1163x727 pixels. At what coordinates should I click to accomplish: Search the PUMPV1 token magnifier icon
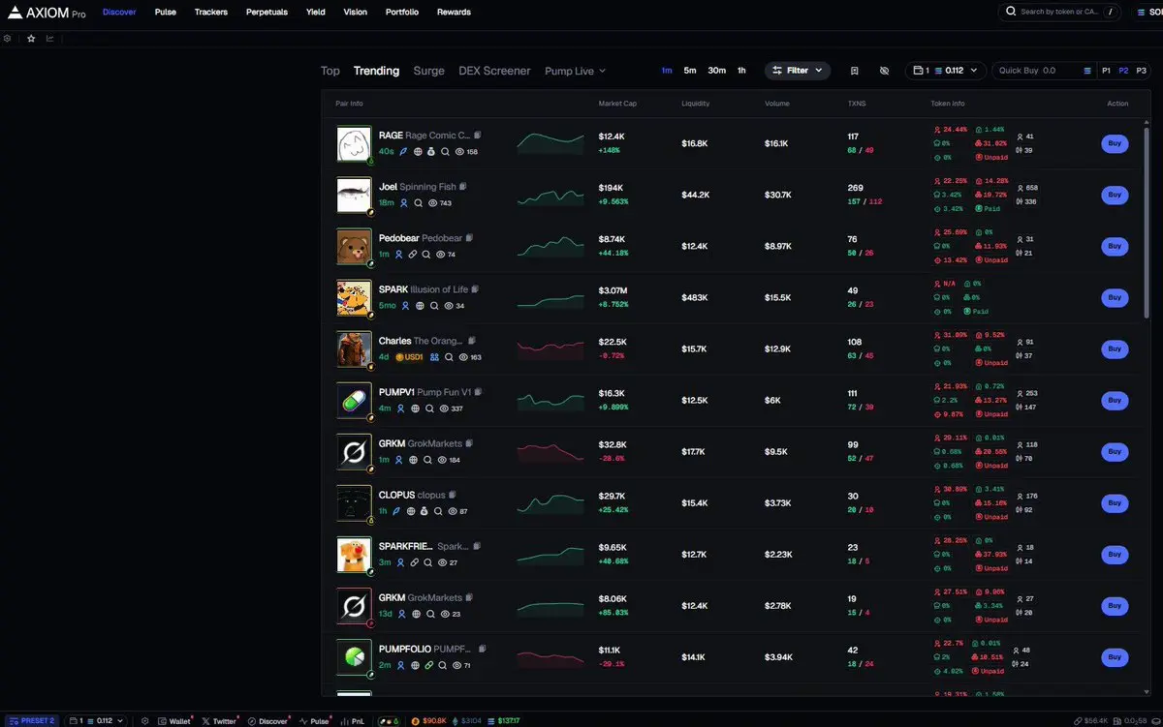coord(429,409)
